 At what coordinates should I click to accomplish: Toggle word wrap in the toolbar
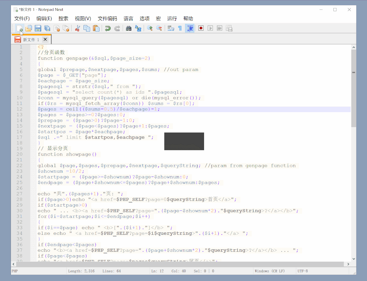point(171,29)
